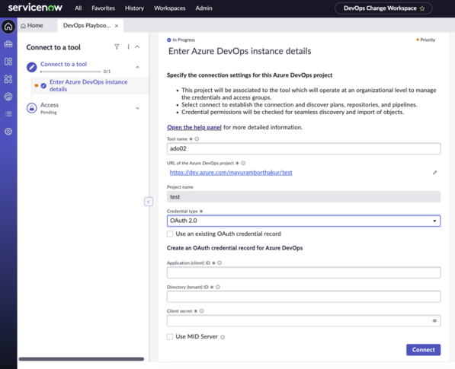The height and width of the screenshot is (369, 455).
Task: Open the Workspaces menu
Action: coord(170,8)
